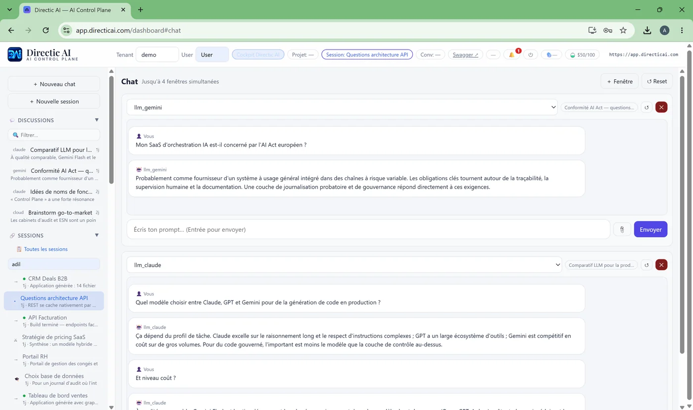This screenshot has height=410, width=693.
Task: Close the llm_claude chat window
Action: tap(661, 265)
